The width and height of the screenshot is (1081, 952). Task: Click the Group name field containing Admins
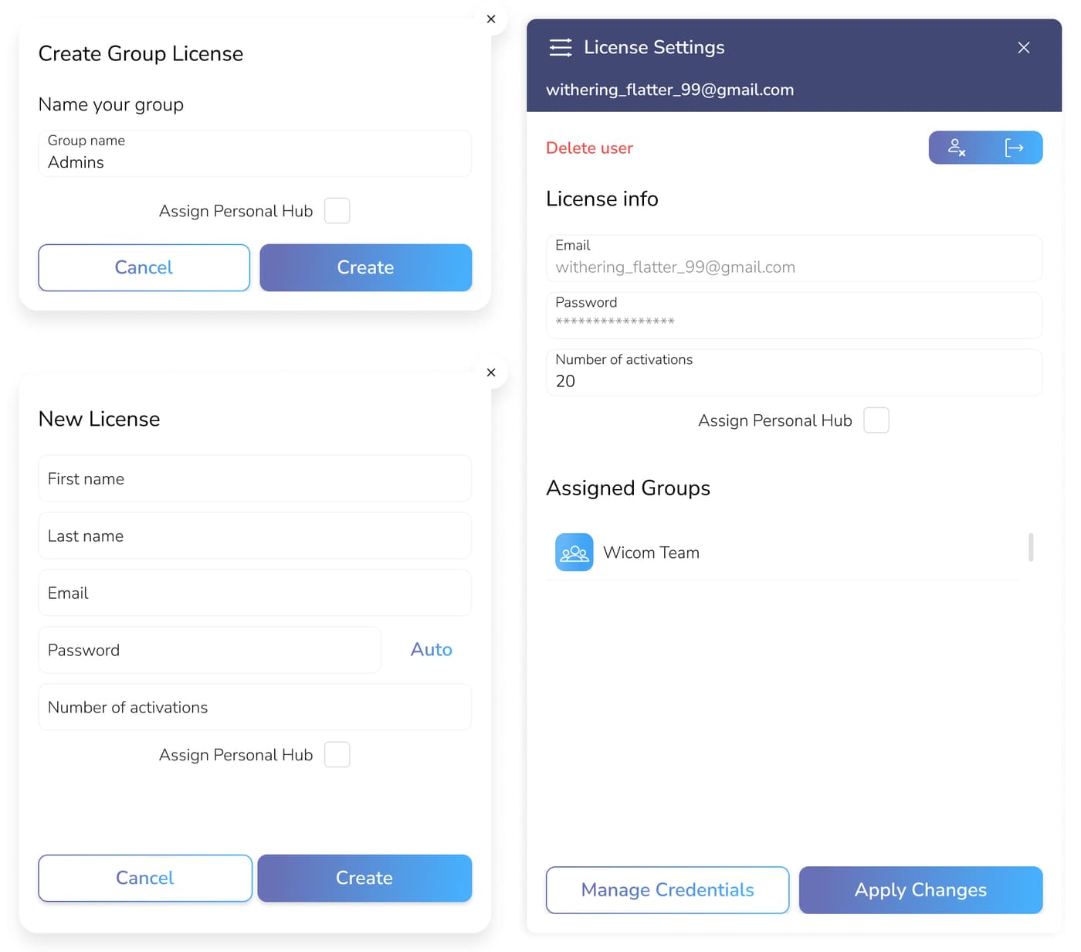coord(255,154)
